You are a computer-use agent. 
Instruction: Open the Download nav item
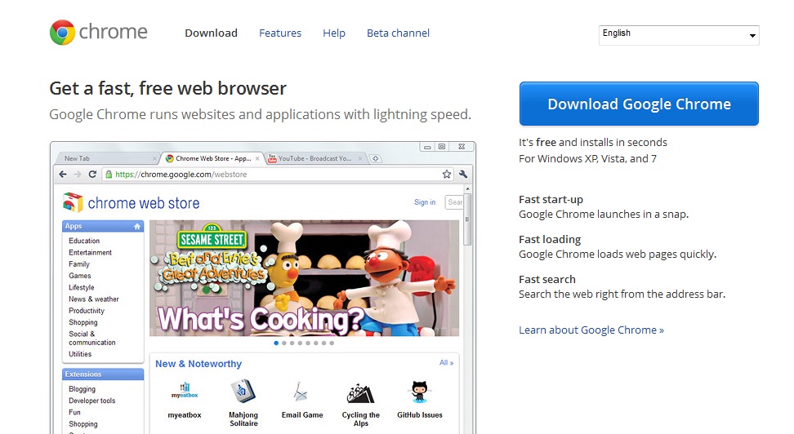tap(211, 33)
